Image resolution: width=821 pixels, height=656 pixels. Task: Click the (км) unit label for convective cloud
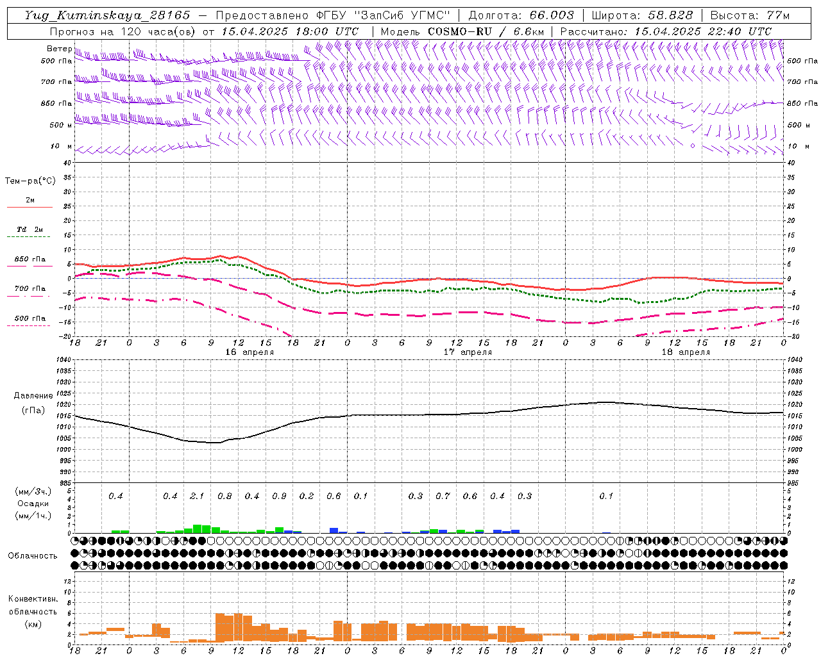tap(33, 624)
